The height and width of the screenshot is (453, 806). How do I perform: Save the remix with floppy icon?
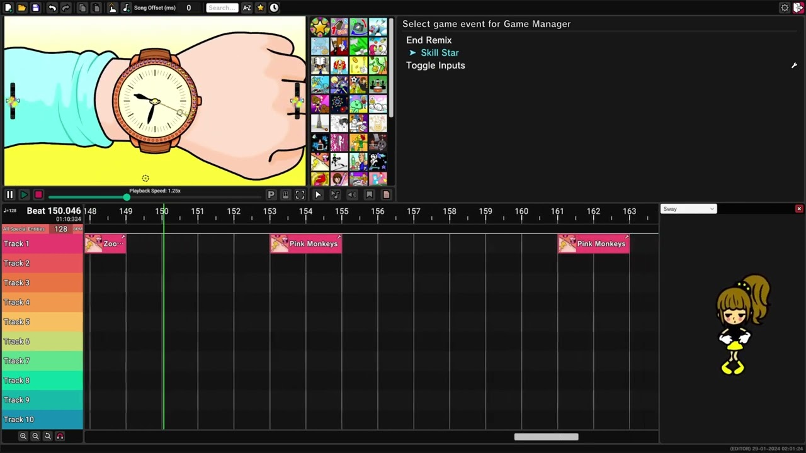(35, 8)
